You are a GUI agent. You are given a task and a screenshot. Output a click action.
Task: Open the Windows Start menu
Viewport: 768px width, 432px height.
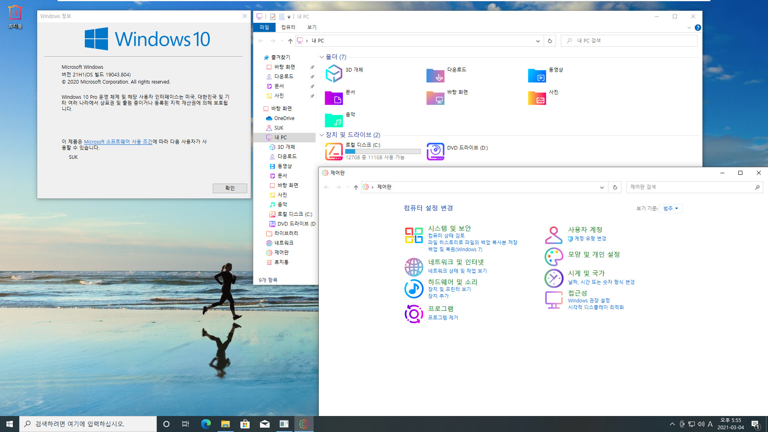(10, 424)
